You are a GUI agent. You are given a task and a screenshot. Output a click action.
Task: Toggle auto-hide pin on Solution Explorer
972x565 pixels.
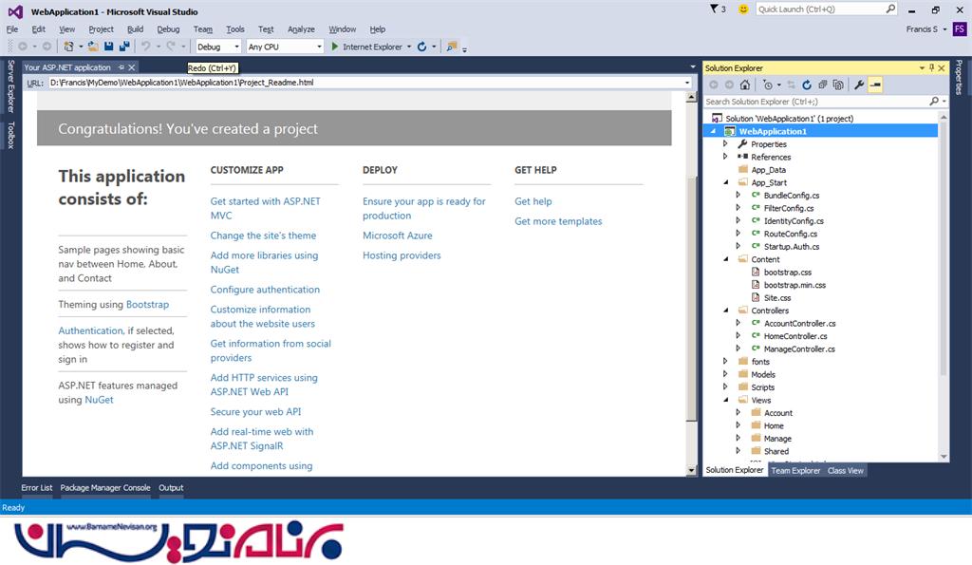[x=931, y=68]
